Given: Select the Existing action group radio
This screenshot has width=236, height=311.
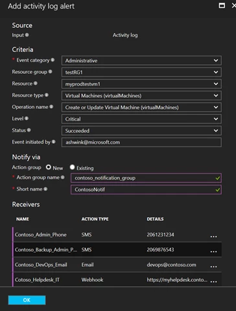Looking at the screenshot, I should 72,167.
